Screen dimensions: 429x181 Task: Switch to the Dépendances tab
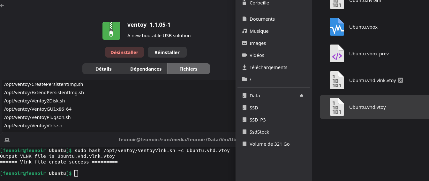coord(146,69)
